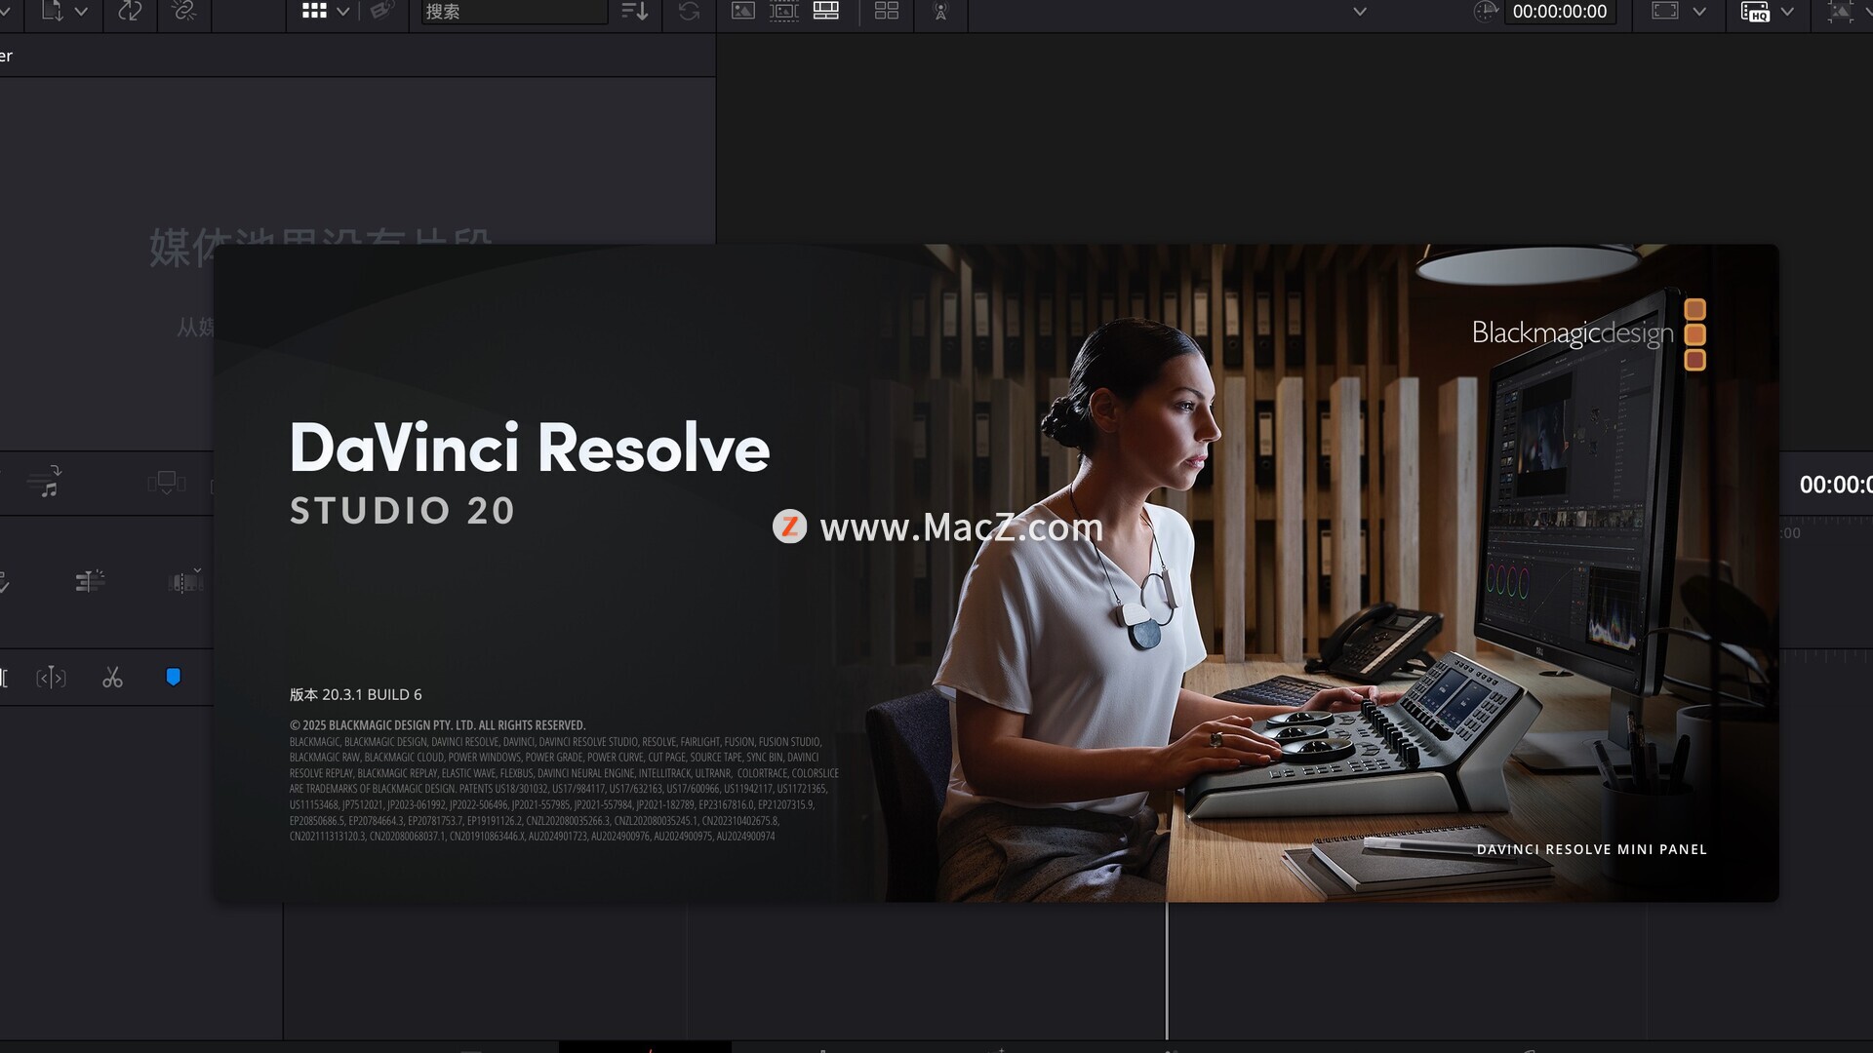Click the 搜索 search input field
1873x1053 pixels.
513,12
